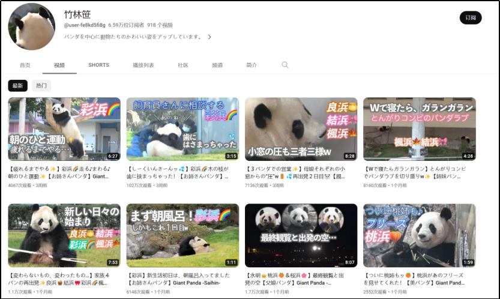Click the 8160次观看 view count text

click(375, 186)
